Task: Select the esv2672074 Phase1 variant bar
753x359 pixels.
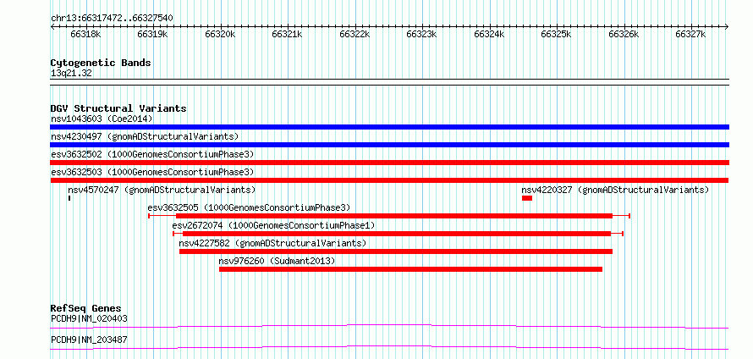Action: (398, 234)
